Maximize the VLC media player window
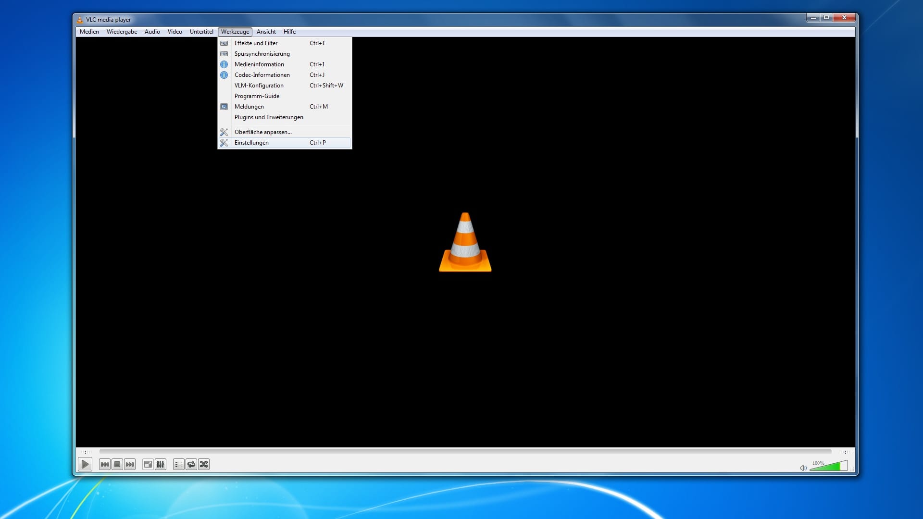 click(826, 18)
